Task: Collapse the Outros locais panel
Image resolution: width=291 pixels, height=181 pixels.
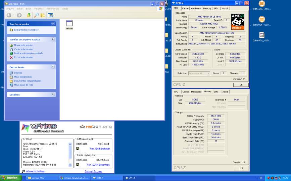Action: (53, 67)
